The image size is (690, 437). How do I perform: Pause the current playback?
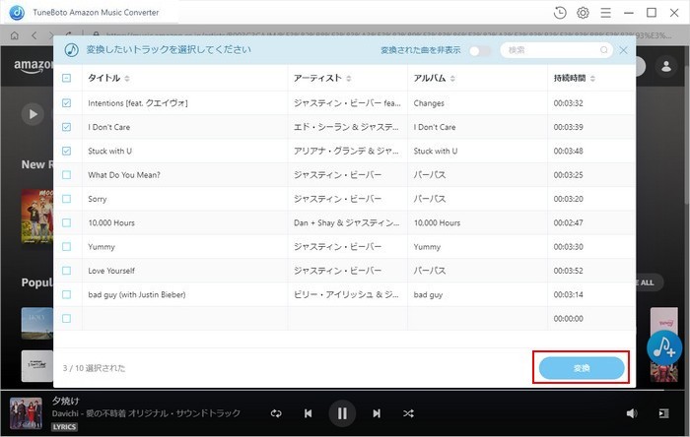342,413
